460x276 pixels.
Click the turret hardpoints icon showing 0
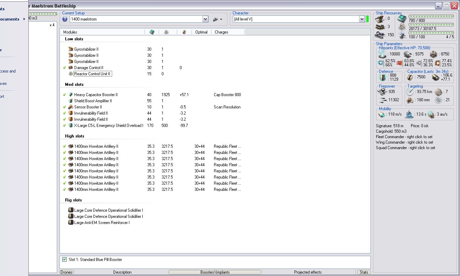[379, 19]
